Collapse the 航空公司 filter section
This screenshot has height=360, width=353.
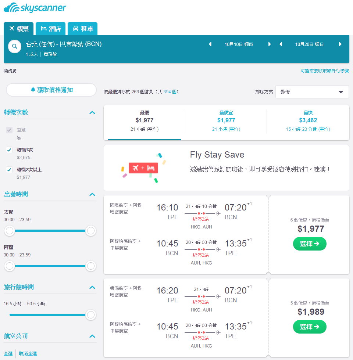click(92, 336)
